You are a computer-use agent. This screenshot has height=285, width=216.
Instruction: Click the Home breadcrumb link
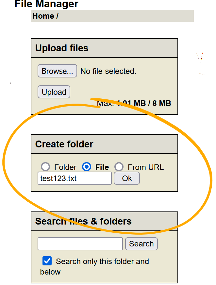tap(43, 16)
